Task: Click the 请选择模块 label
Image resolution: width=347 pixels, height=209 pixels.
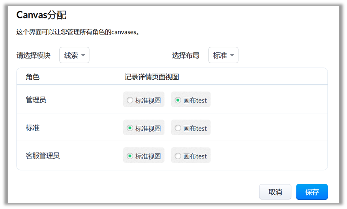Action: (x=33, y=55)
